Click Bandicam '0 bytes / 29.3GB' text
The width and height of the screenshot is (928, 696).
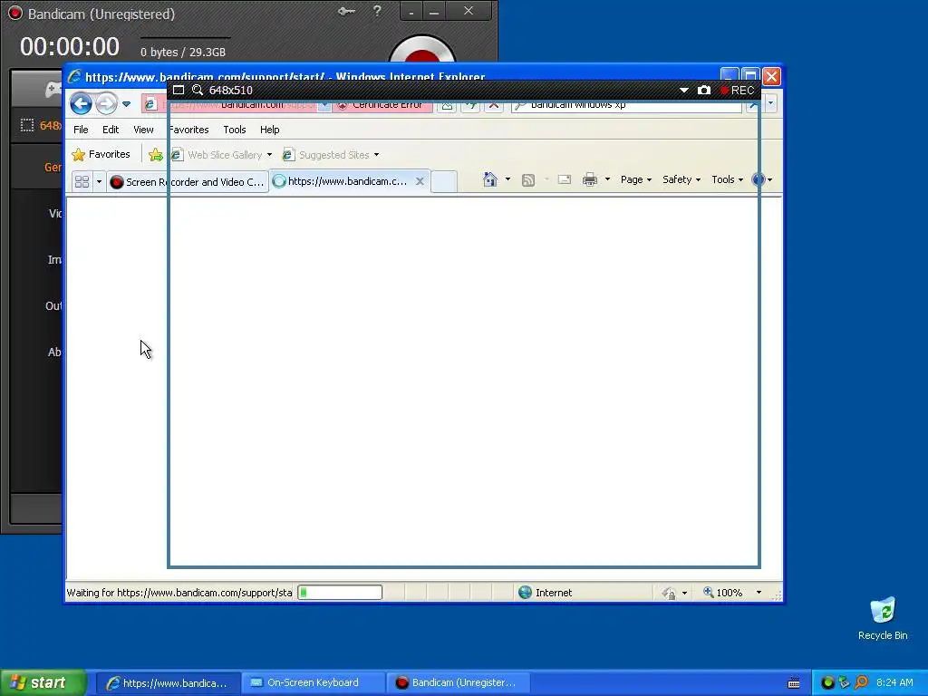pyautogui.click(x=183, y=52)
